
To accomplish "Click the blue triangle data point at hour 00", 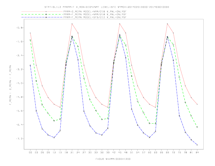I will click(x=30, y=65).
